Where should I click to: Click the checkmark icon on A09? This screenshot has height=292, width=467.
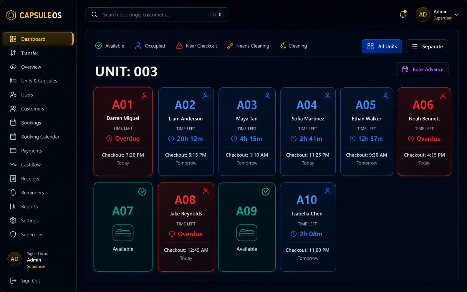pos(266,192)
